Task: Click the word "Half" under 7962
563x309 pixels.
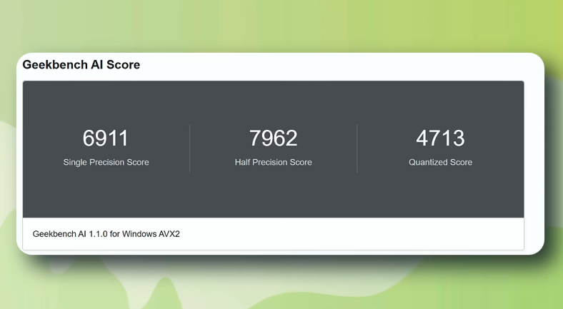Action: click(244, 162)
